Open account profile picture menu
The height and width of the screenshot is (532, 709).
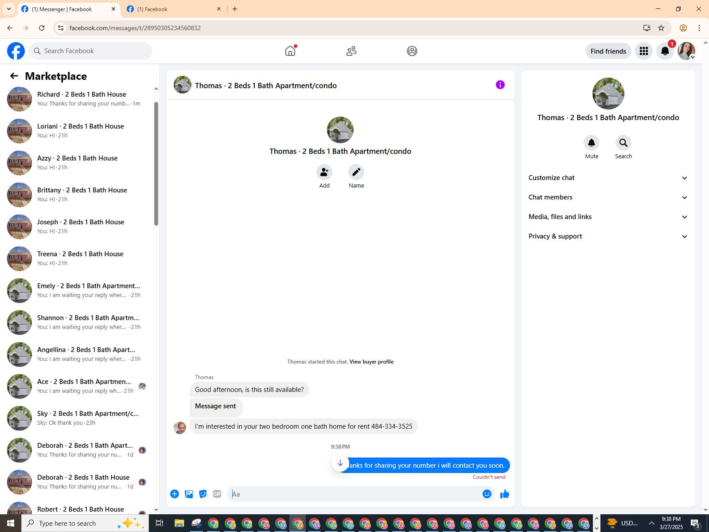tap(686, 51)
